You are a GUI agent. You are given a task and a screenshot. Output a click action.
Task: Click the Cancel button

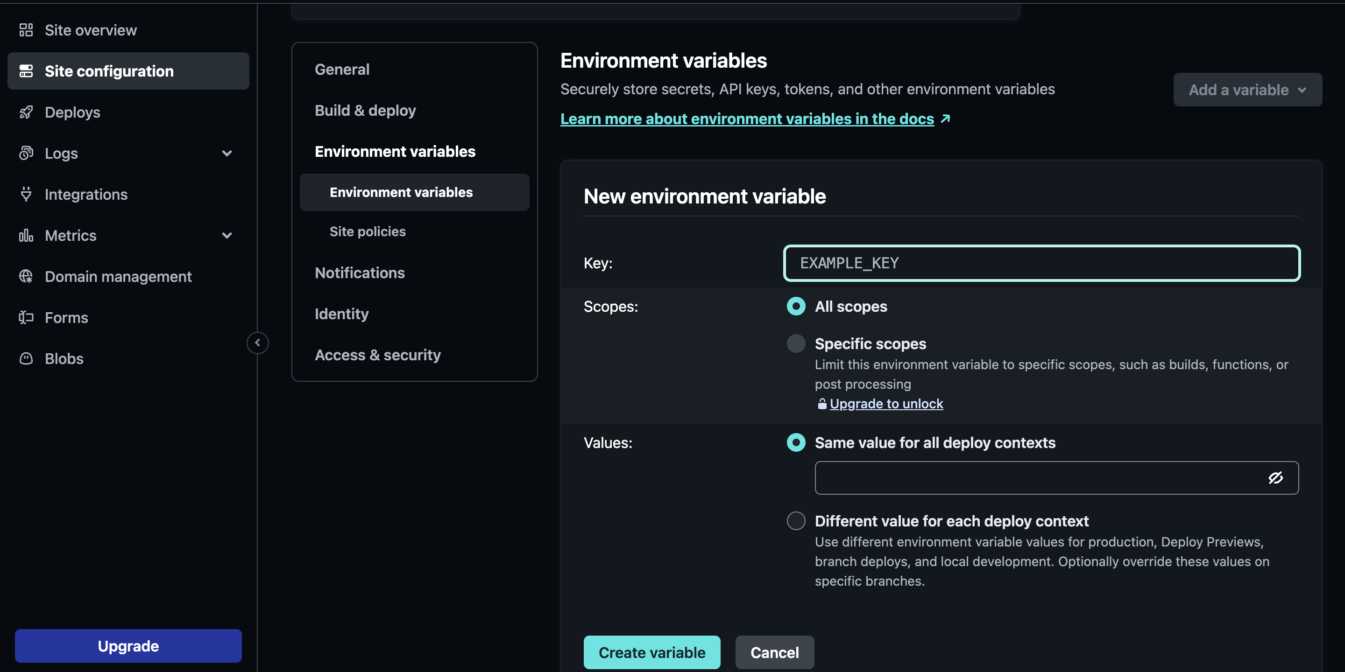(x=774, y=652)
